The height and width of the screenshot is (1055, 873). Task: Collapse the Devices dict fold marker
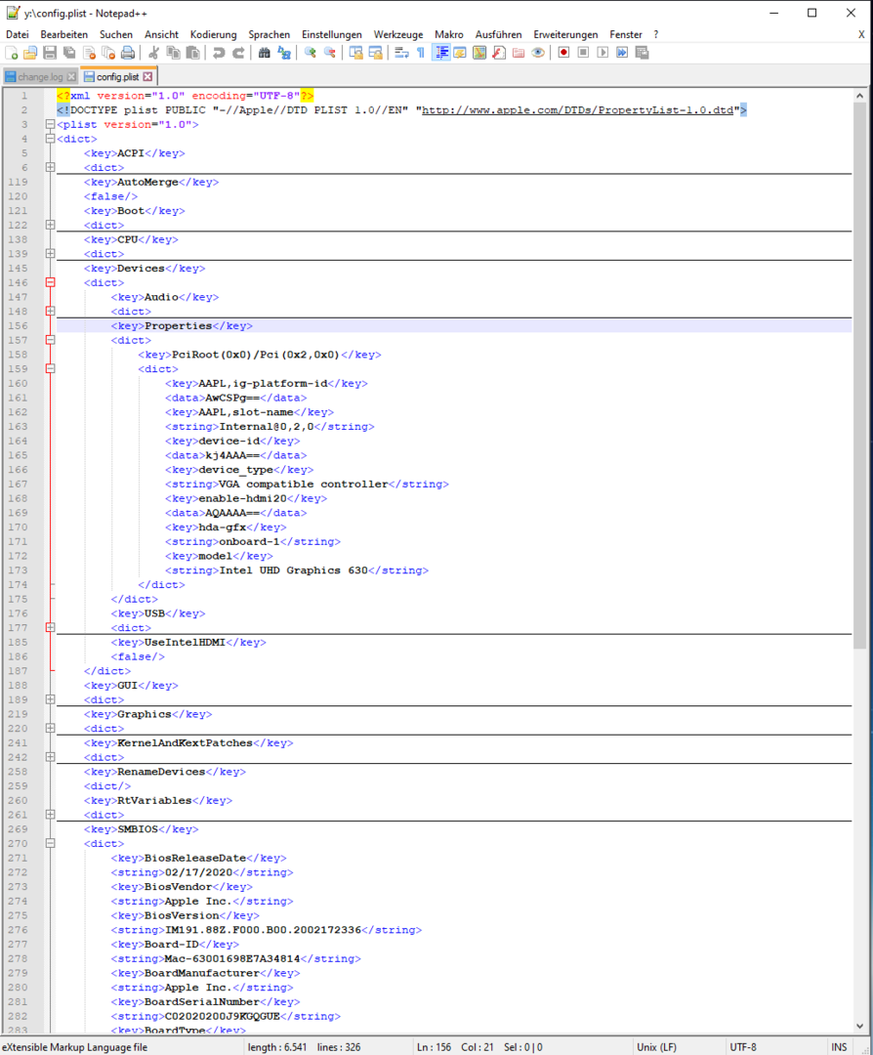pyautogui.click(x=50, y=282)
